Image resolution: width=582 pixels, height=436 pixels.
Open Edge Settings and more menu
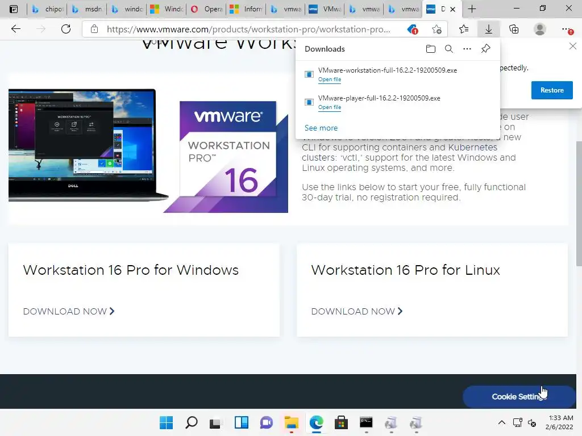[567, 29]
